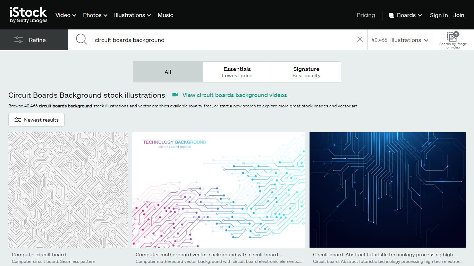Click 'Circuit board. Abstract futuristic technology' title

(385, 255)
